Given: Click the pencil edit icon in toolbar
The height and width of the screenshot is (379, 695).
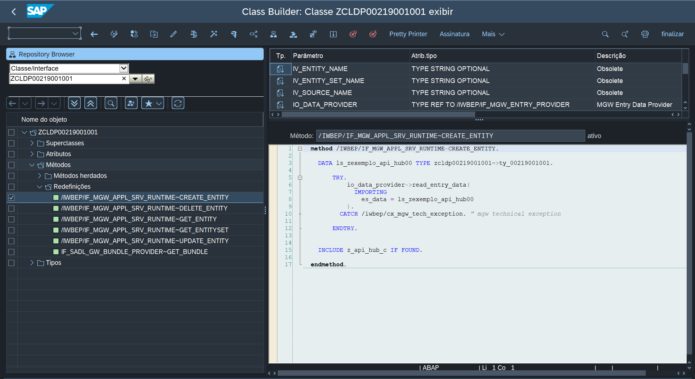Looking at the screenshot, I should 173,34.
